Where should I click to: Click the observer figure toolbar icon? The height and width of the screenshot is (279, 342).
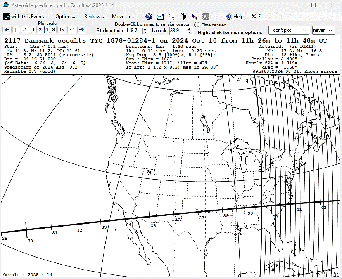click(184, 17)
